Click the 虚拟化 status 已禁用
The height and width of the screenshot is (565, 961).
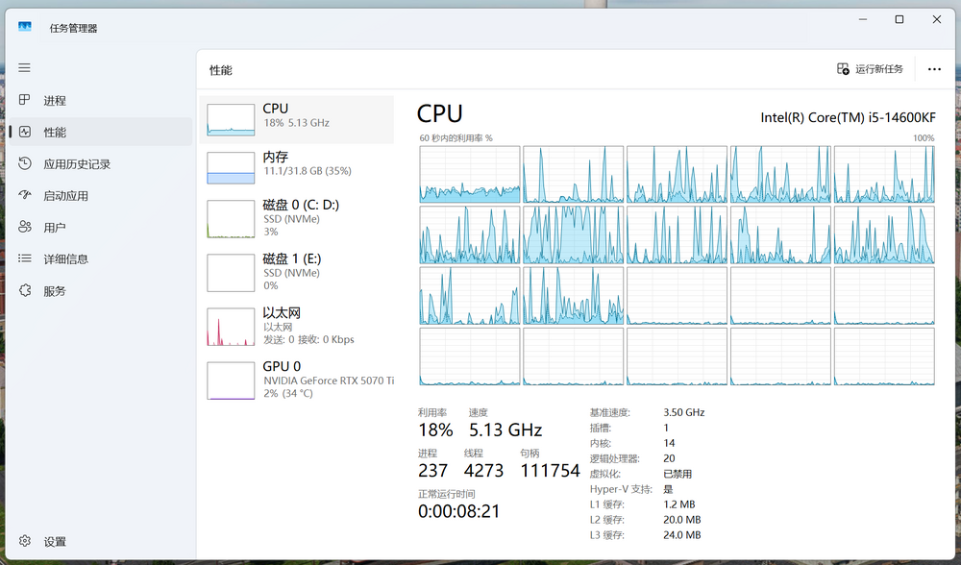(678, 474)
